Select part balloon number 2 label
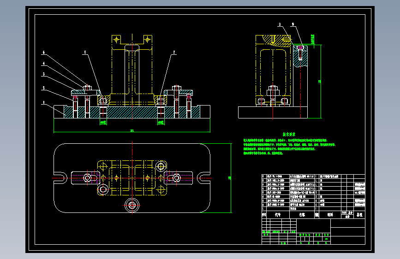Screen dimensions: 400x259 (x=44, y=88)
